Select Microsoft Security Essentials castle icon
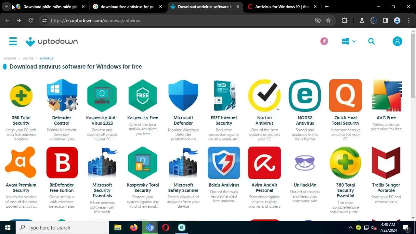The image size is (416, 234). pyautogui.click(x=102, y=162)
